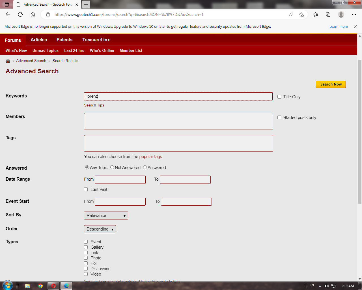Open Last 24 hrs in the submenu

click(x=74, y=51)
